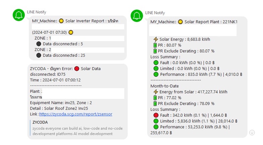Click the sun emoji after the 2024-07-01 07:30 timestamp
The height and width of the screenshot is (145, 263).
(x=71, y=32)
